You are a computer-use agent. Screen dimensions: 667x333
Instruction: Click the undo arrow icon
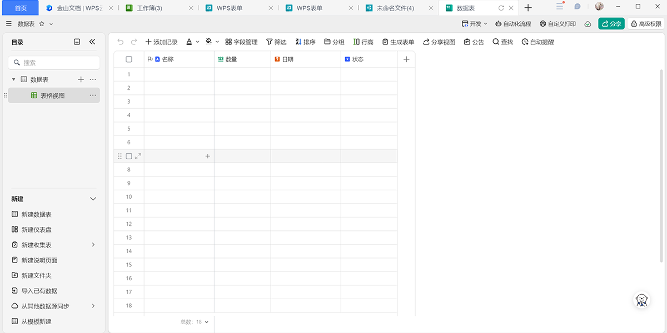click(121, 42)
